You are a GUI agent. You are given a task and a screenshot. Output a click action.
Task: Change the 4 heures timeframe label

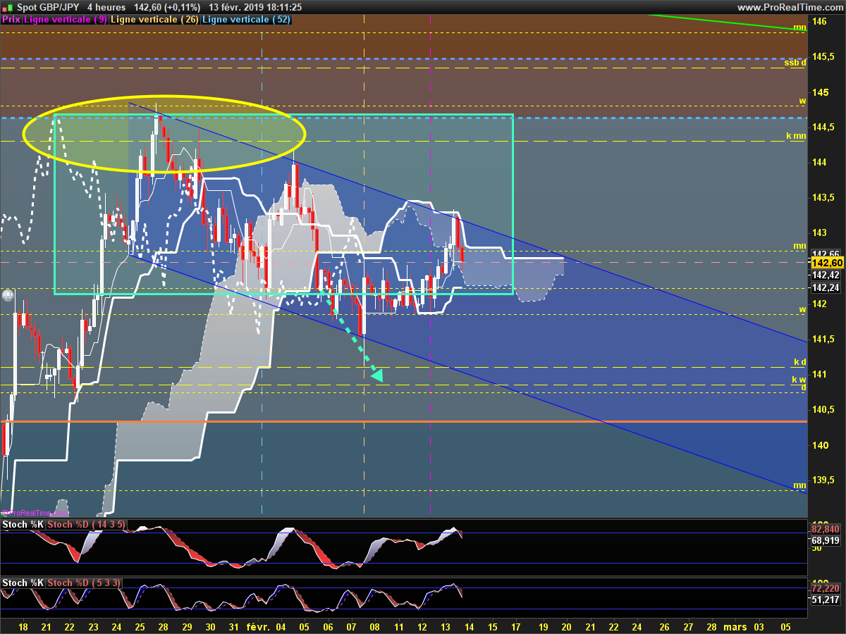pos(106,7)
